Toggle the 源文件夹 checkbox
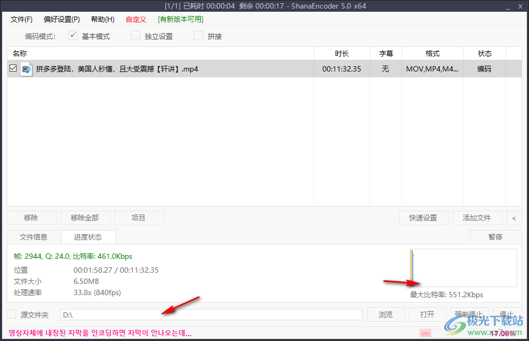The height and width of the screenshot is (341, 529). pyautogui.click(x=12, y=314)
